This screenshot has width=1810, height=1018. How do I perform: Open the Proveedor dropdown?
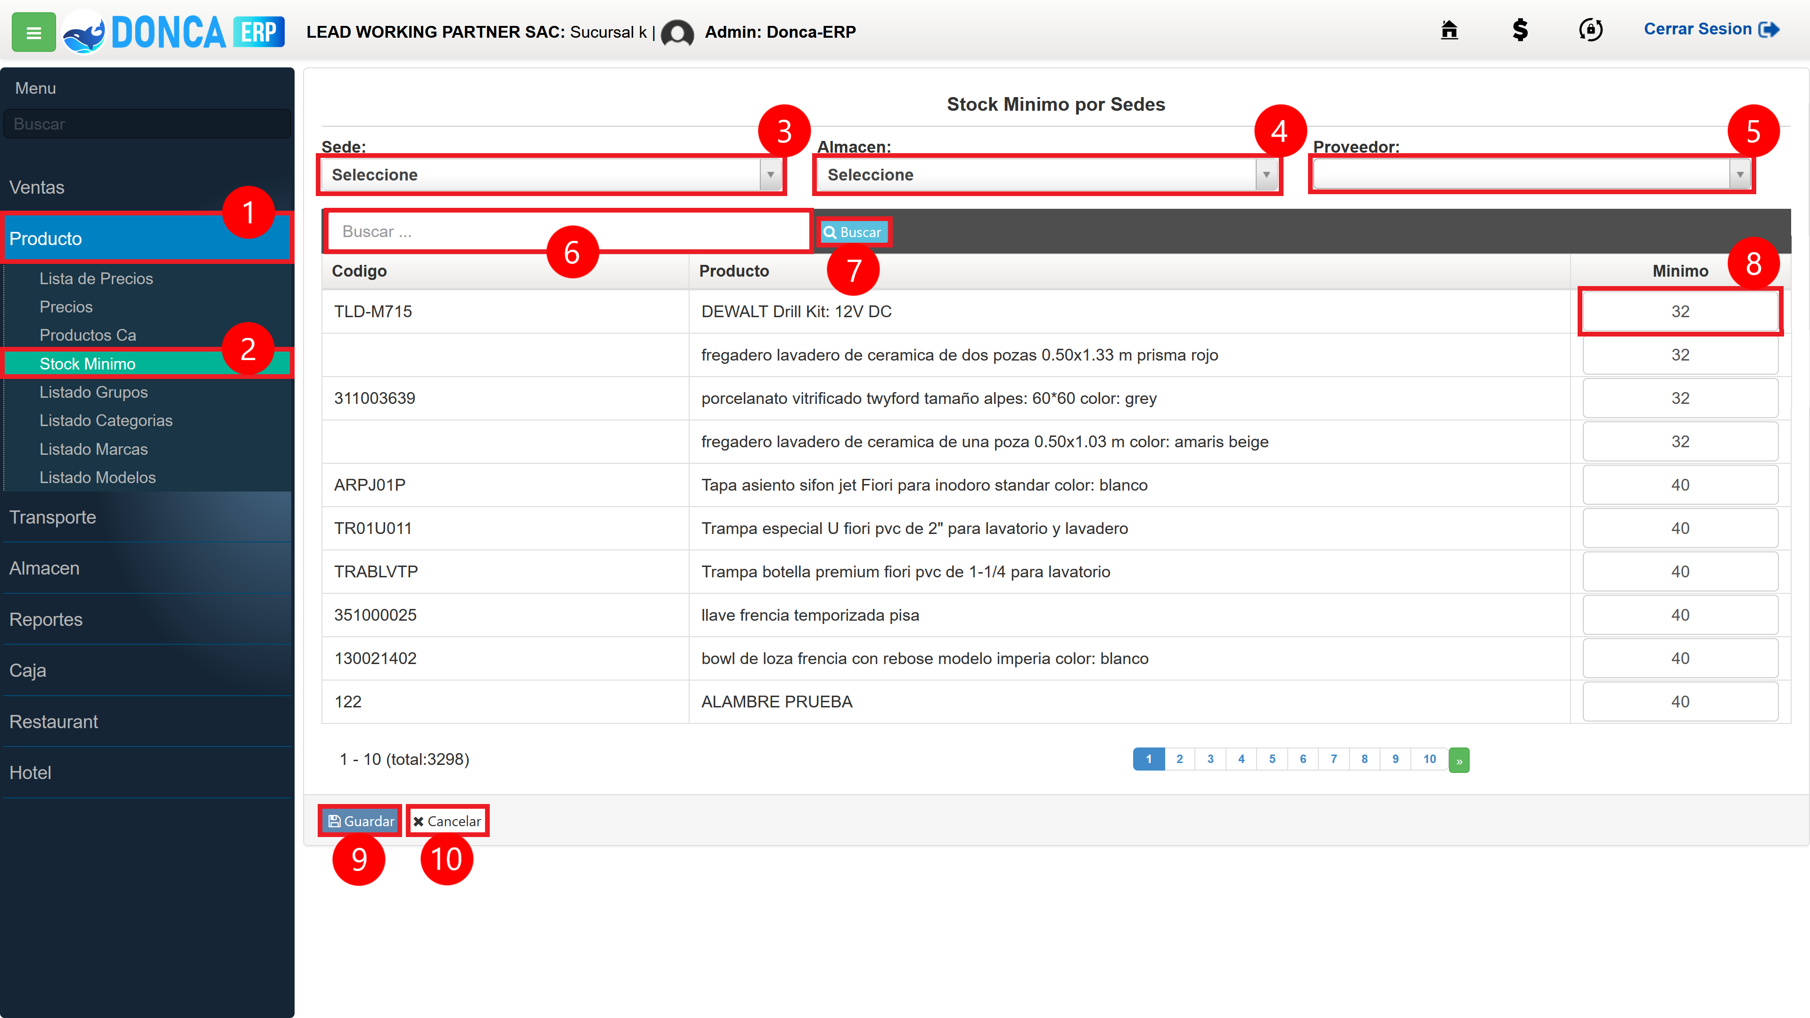[1532, 175]
